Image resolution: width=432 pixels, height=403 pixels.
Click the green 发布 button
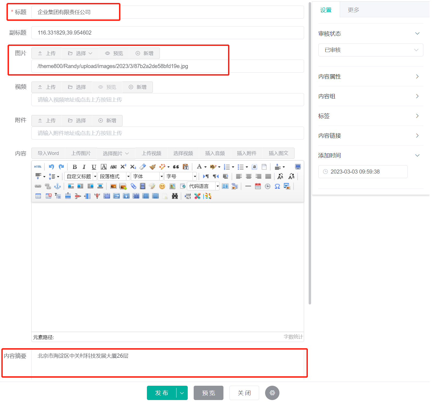click(161, 393)
